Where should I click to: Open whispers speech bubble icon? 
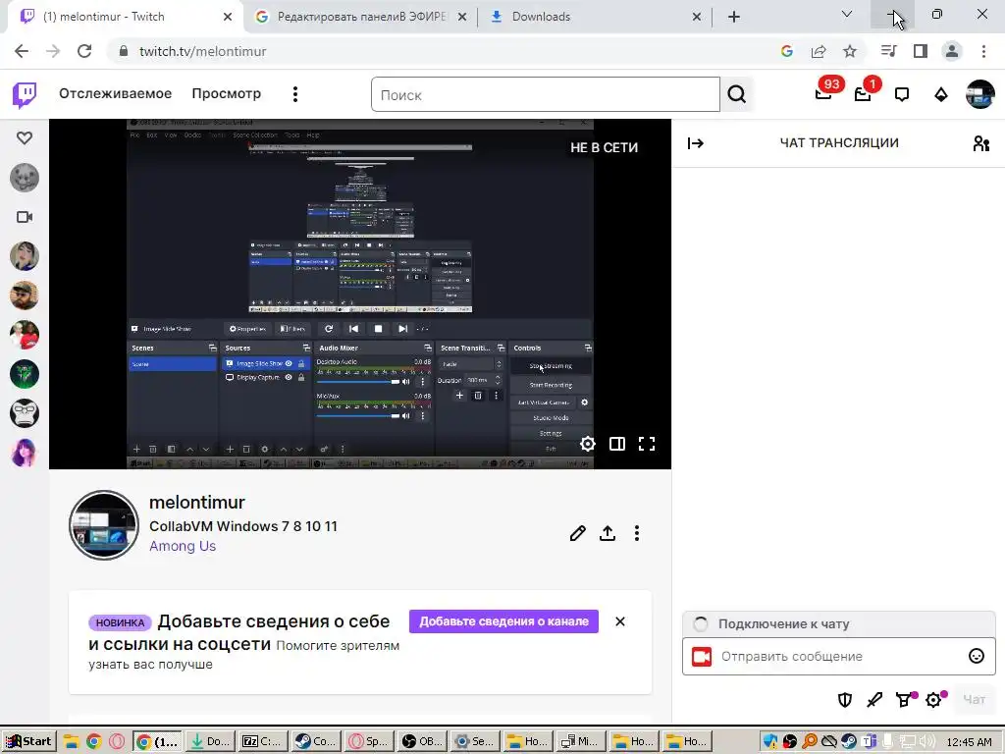coord(902,95)
